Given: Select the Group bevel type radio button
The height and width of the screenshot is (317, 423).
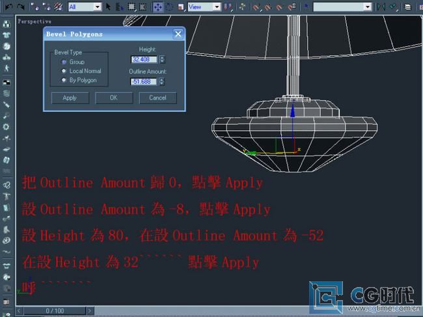Looking at the screenshot, I should pos(64,62).
